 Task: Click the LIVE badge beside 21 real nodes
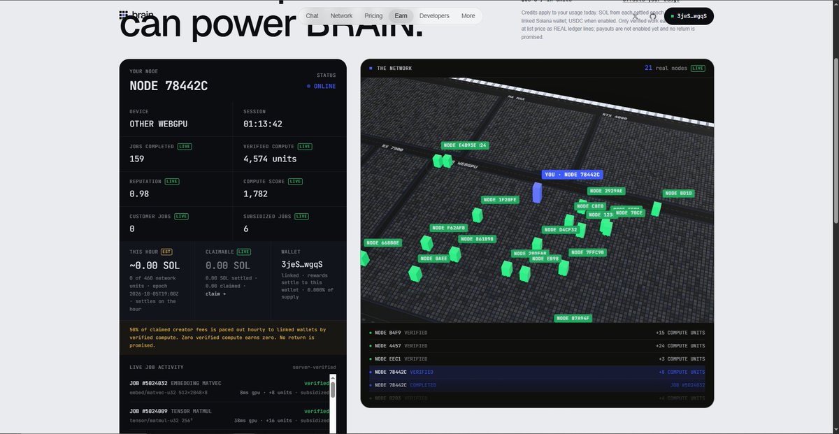698,68
